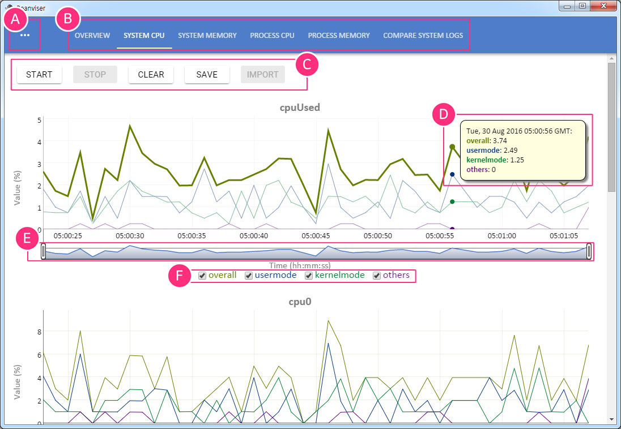Select the Process Memory tab
This screenshot has width=621, height=429.
pyautogui.click(x=339, y=35)
